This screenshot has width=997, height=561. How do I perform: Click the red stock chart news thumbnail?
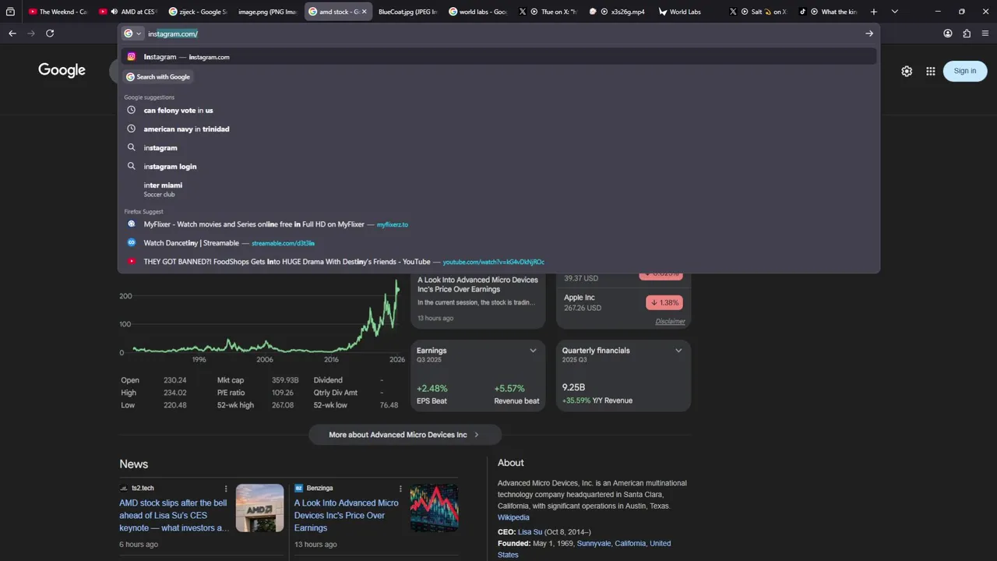coord(435,508)
